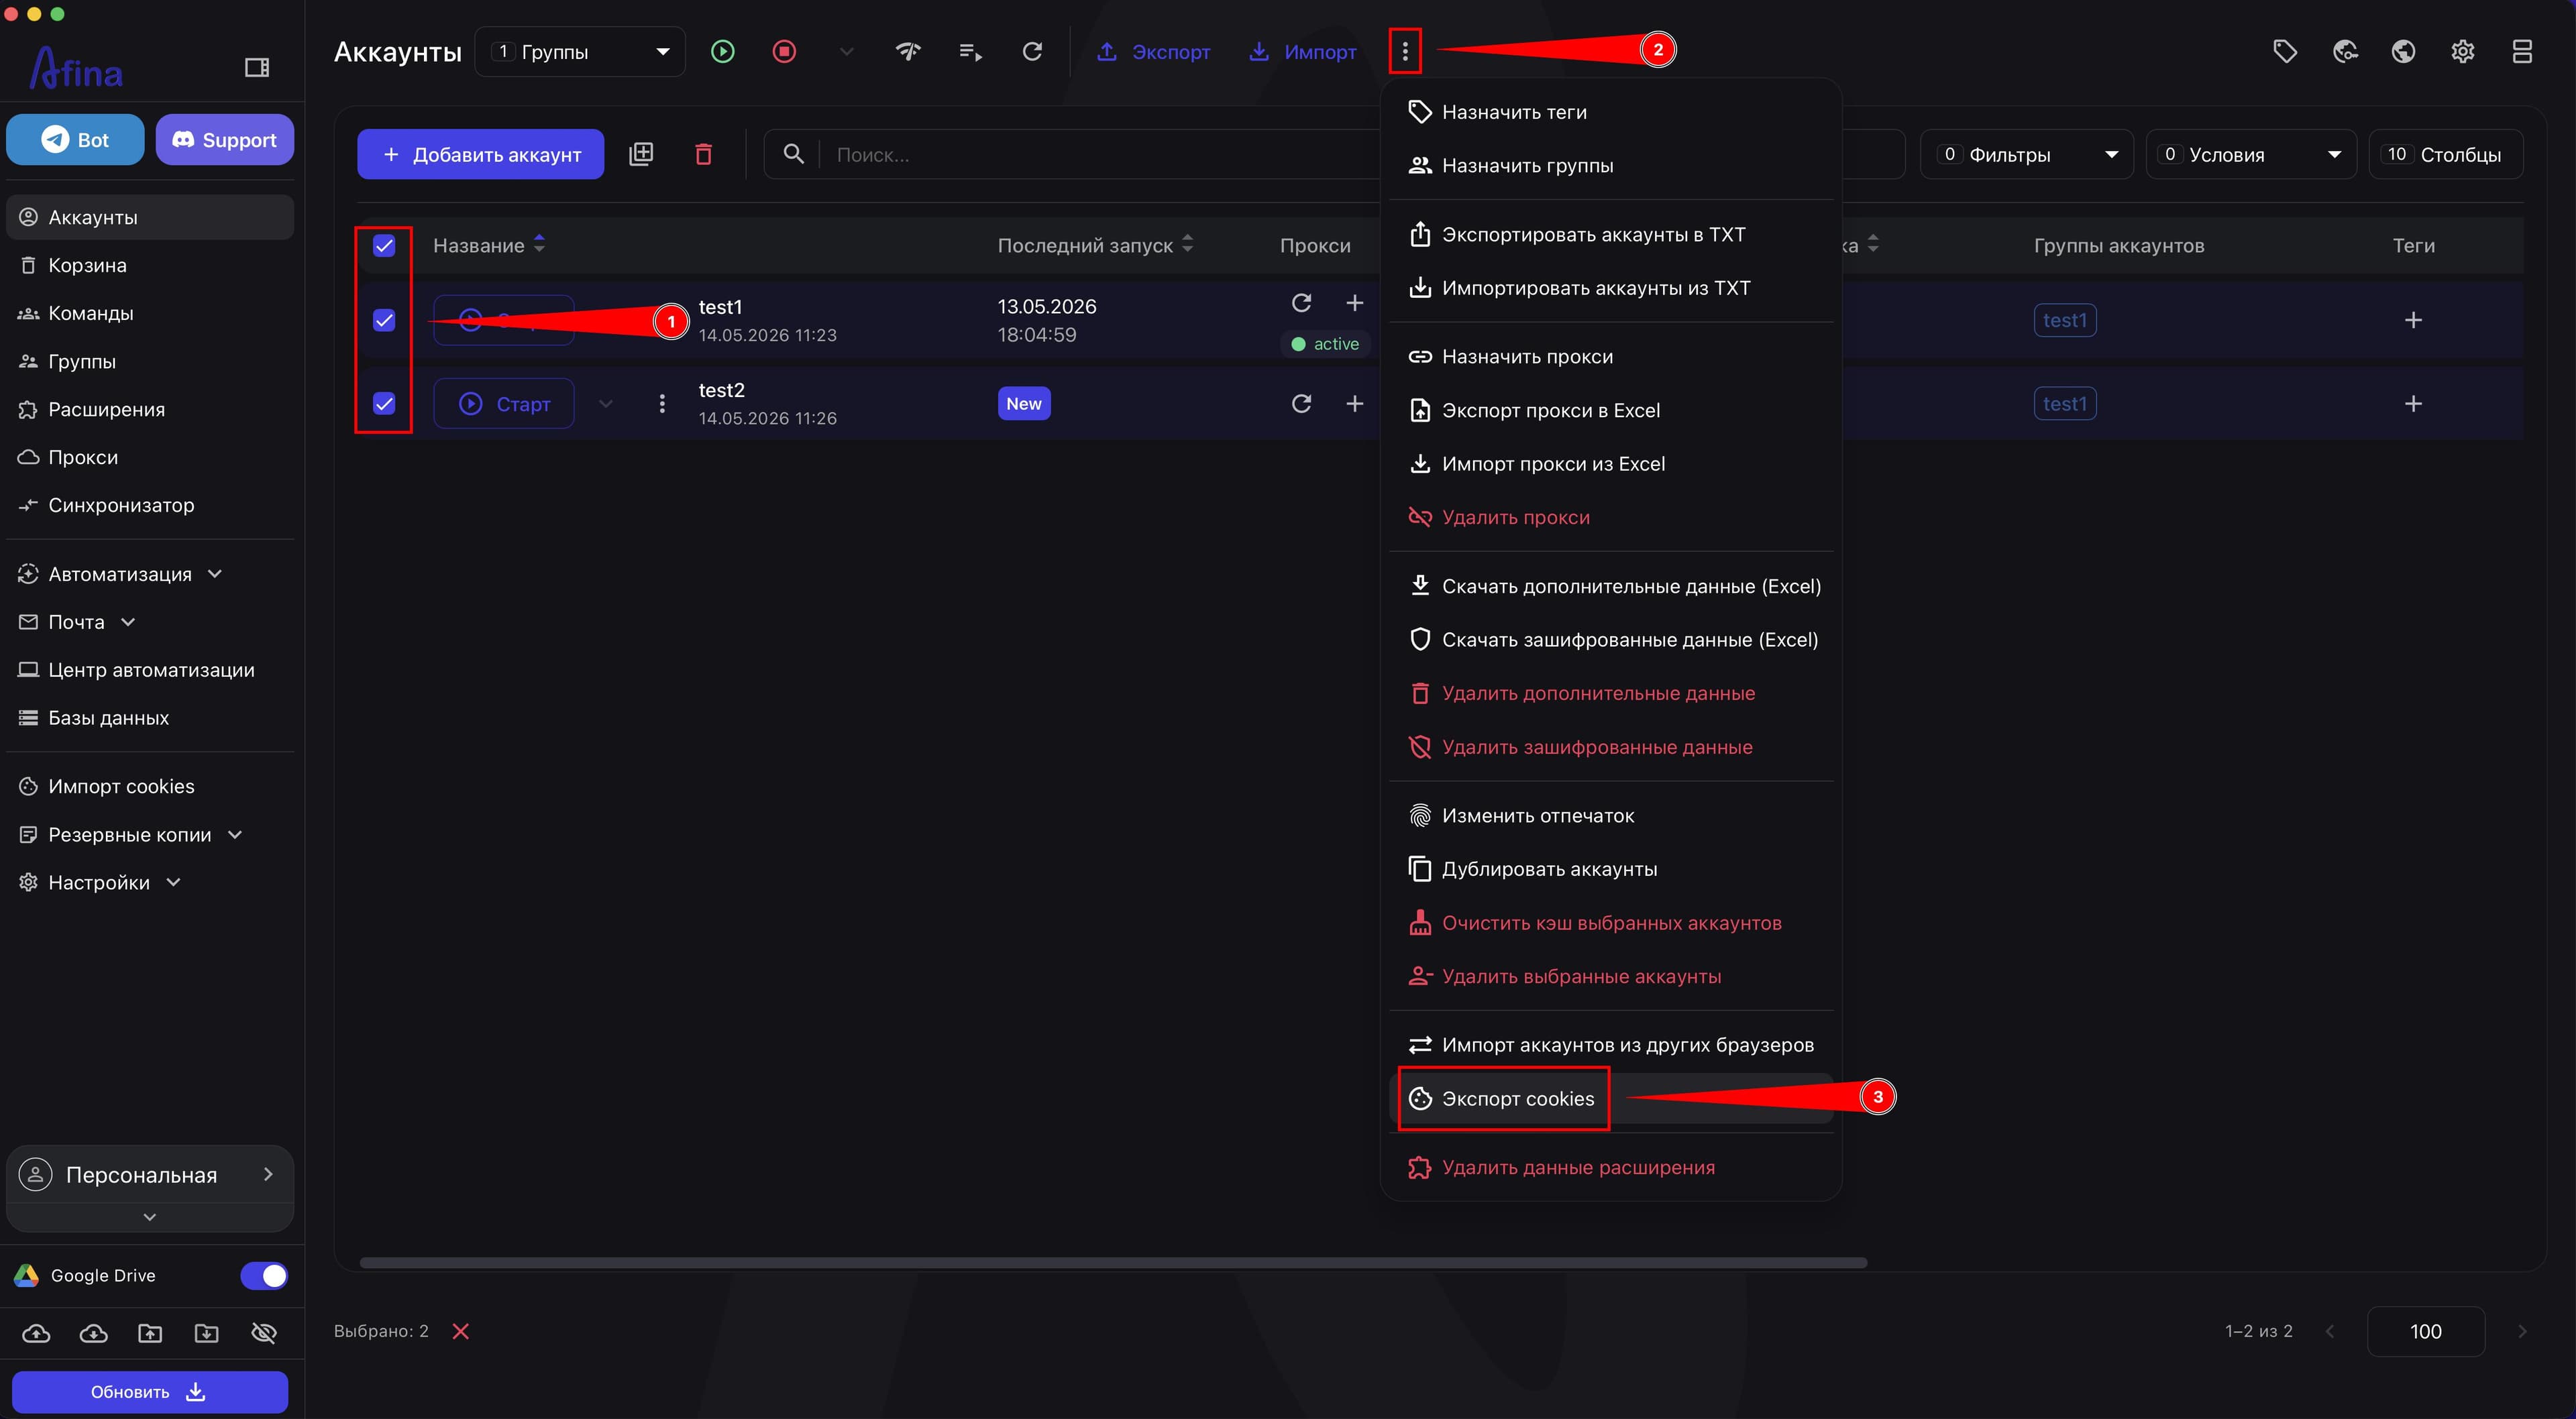This screenshot has width=2576, height=1419.
Task: Add tag plus icon for test1 row
Action: 2413,320
